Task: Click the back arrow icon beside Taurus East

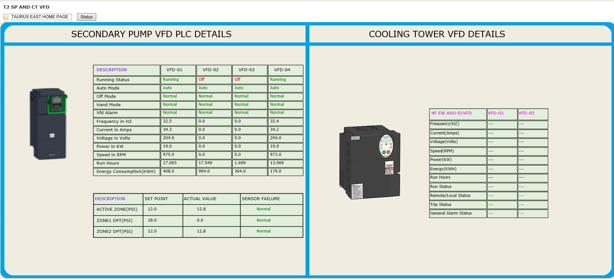Action: [x=6, y=17]
